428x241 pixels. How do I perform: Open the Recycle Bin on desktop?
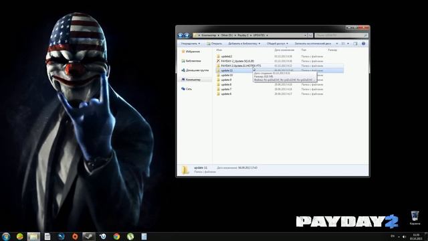point(415,218)
